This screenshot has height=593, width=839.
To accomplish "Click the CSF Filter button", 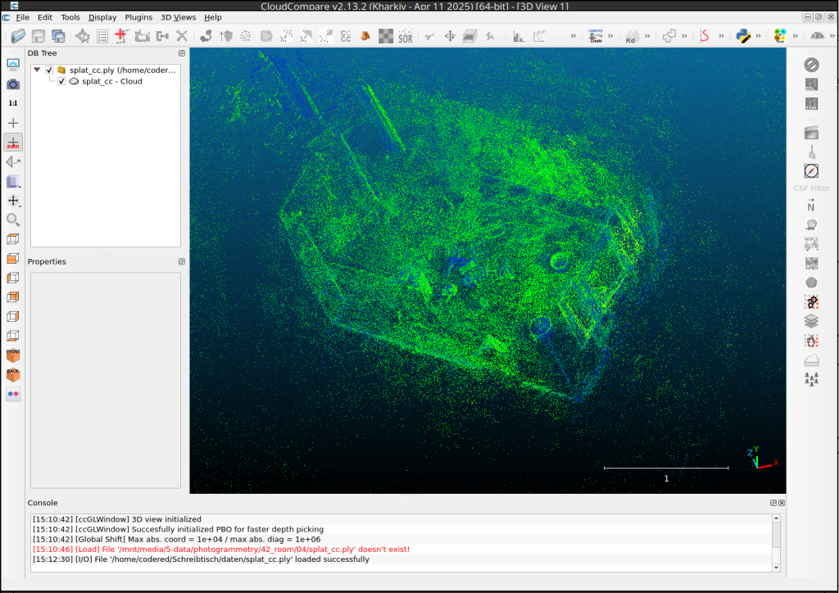I will point(811,188).
